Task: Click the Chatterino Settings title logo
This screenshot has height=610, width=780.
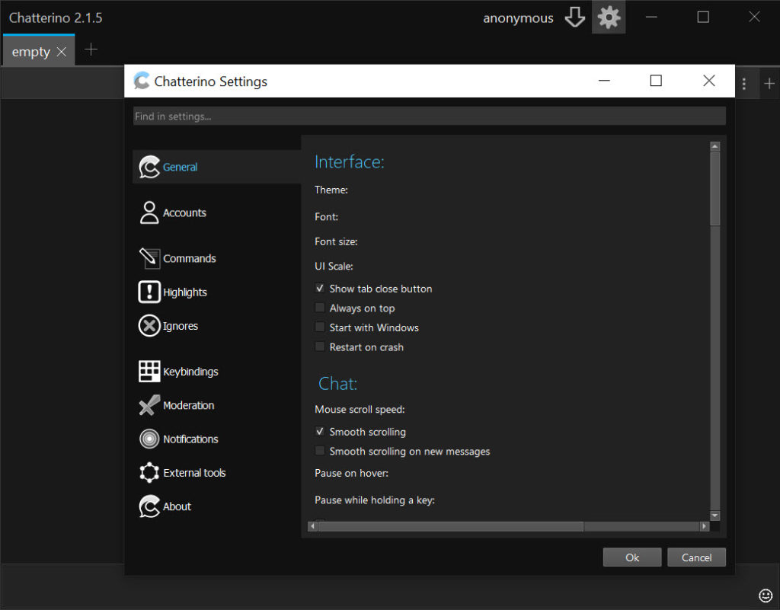Action: (142, 81)
